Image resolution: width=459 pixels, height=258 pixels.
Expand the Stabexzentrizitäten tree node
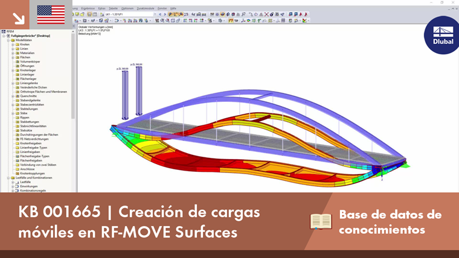(13, 105)
